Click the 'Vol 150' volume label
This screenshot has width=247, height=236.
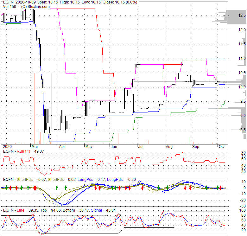(9, 7)
